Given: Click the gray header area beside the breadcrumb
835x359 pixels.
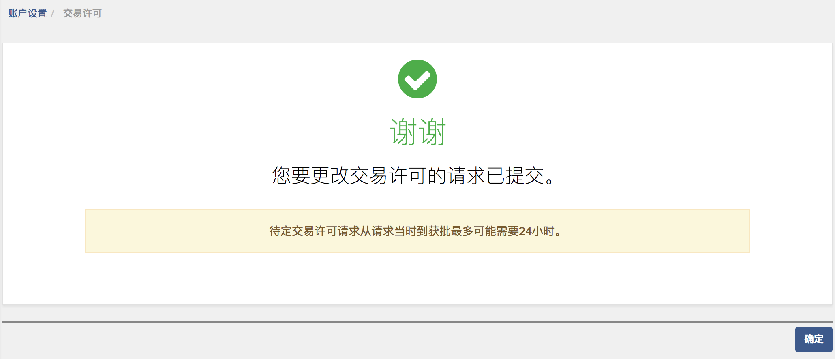Looking at the screenshot, I should [x=446, y=16].
